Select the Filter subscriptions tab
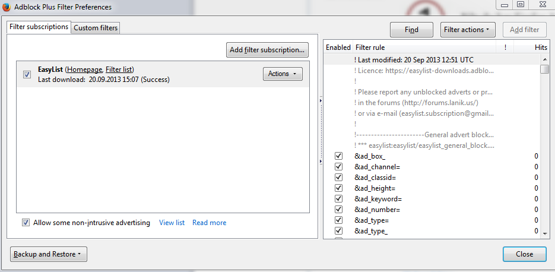 click(x=39, y=27)
